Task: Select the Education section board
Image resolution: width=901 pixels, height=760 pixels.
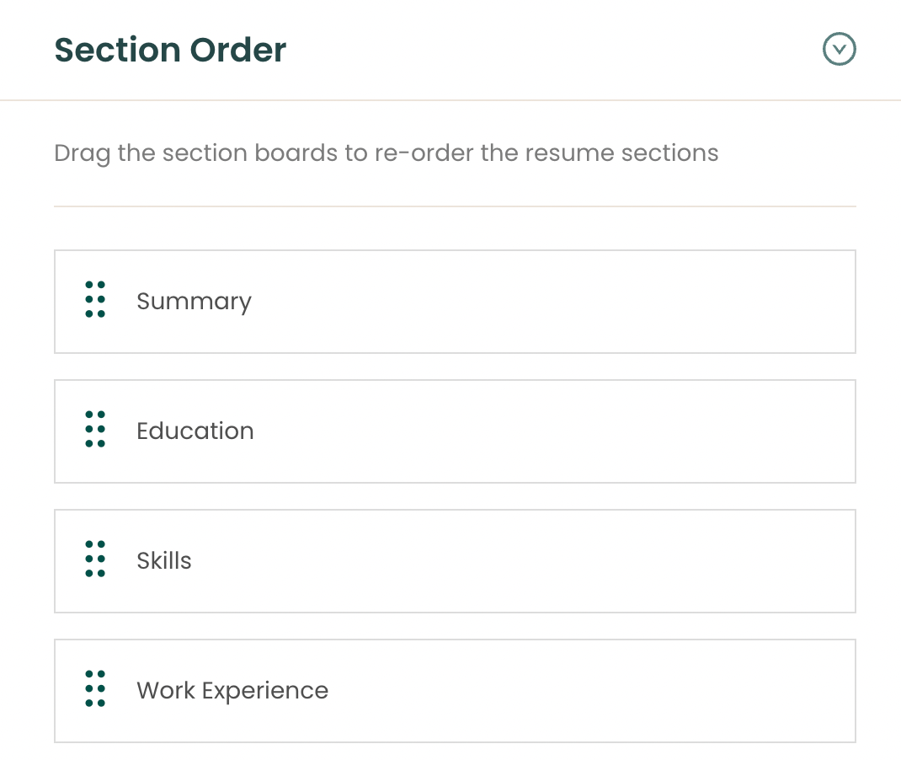Action: tap(455, 430)
